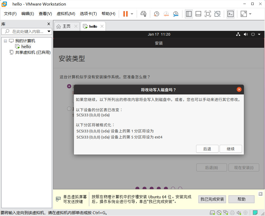Select 我的计算机 in the library tree
Viewport: 265px width, 216px height.
(25, 41)
